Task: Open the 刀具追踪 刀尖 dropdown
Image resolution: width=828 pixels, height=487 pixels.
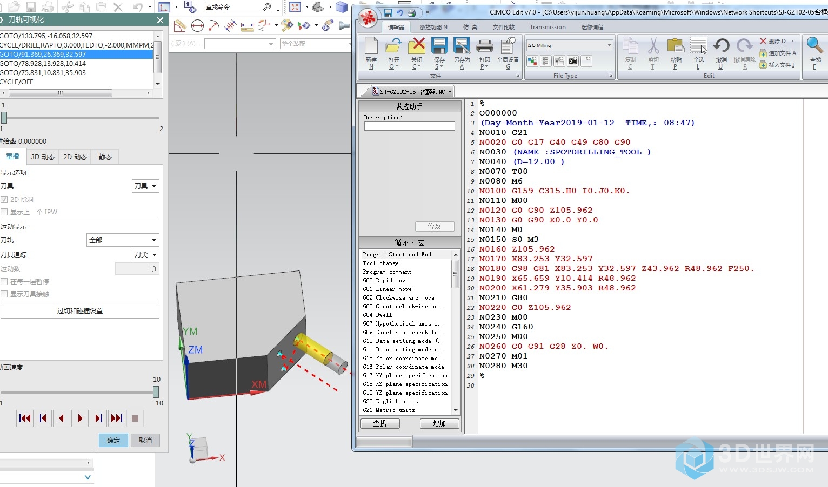Action: [145, 255]
